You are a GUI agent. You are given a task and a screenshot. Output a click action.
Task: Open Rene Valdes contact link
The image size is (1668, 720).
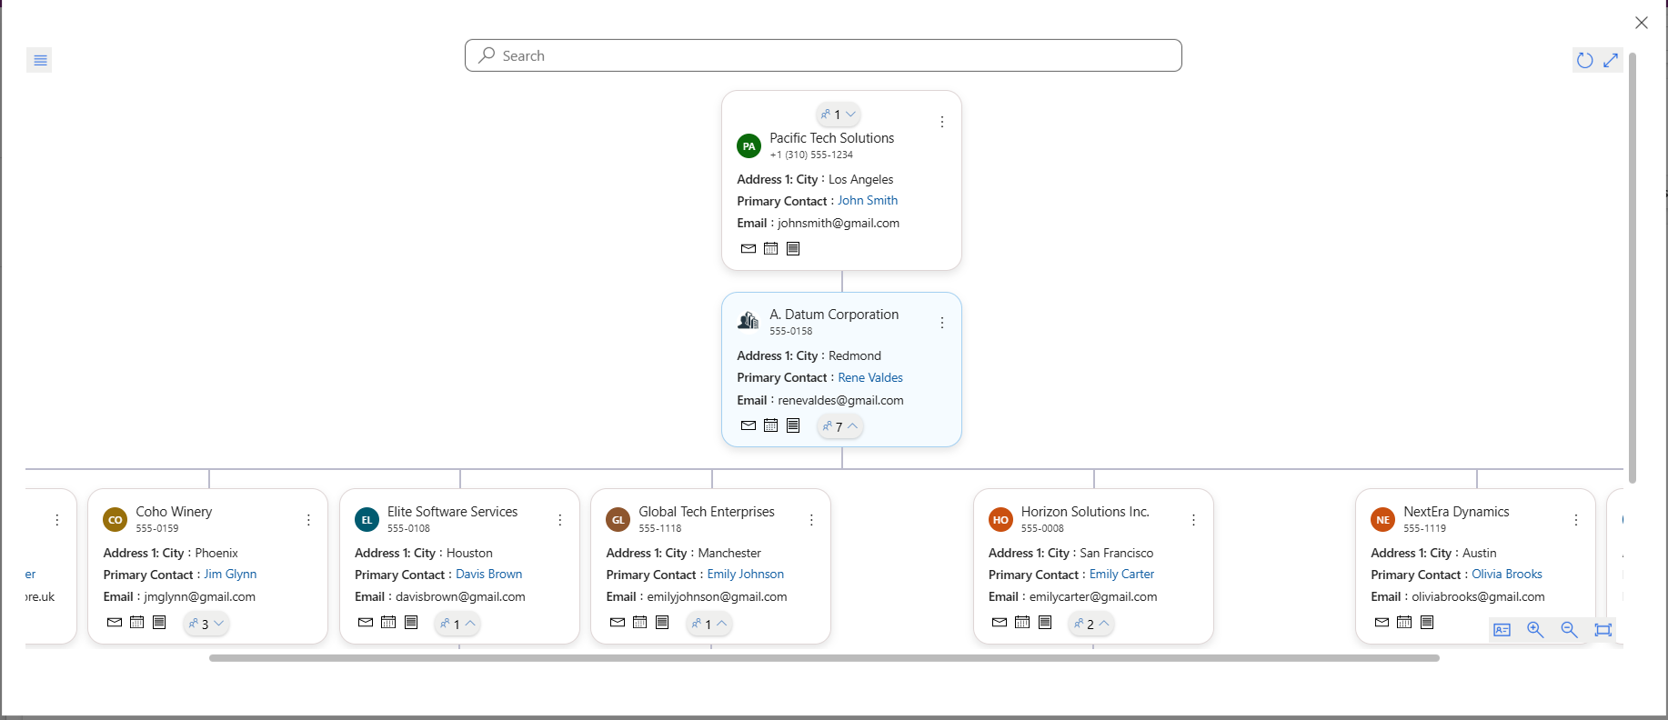coord(870,378)
